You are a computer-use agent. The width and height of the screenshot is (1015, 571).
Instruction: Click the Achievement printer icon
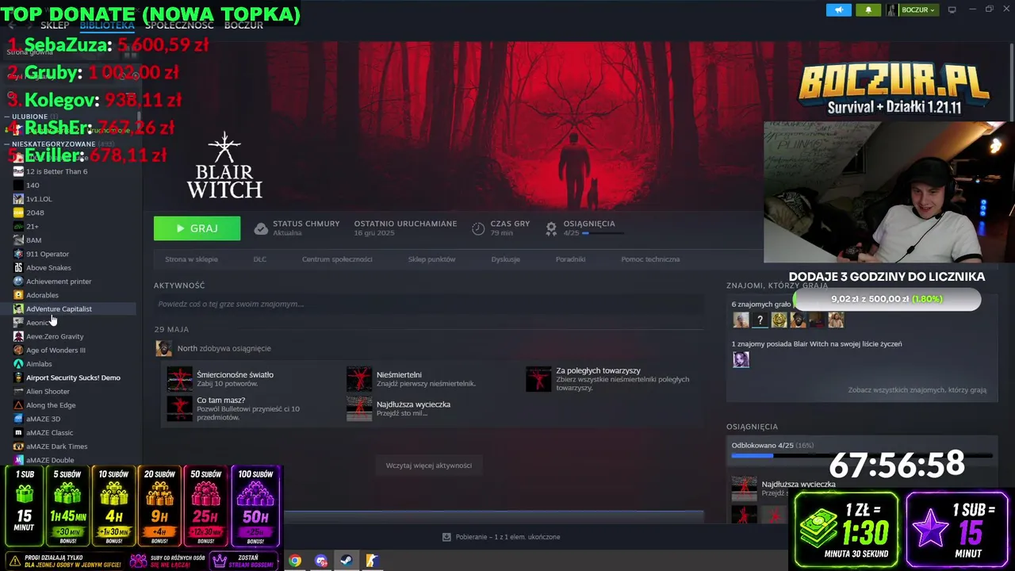point(18,282)
